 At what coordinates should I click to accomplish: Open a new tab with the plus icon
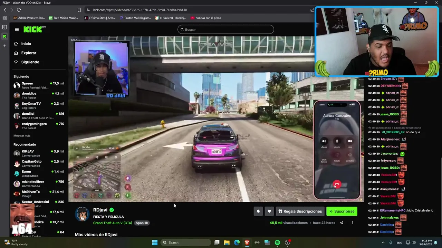tap(4, 45)
